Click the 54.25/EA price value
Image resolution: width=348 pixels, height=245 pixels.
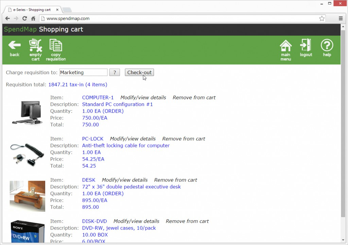click(x=93, y=159)
